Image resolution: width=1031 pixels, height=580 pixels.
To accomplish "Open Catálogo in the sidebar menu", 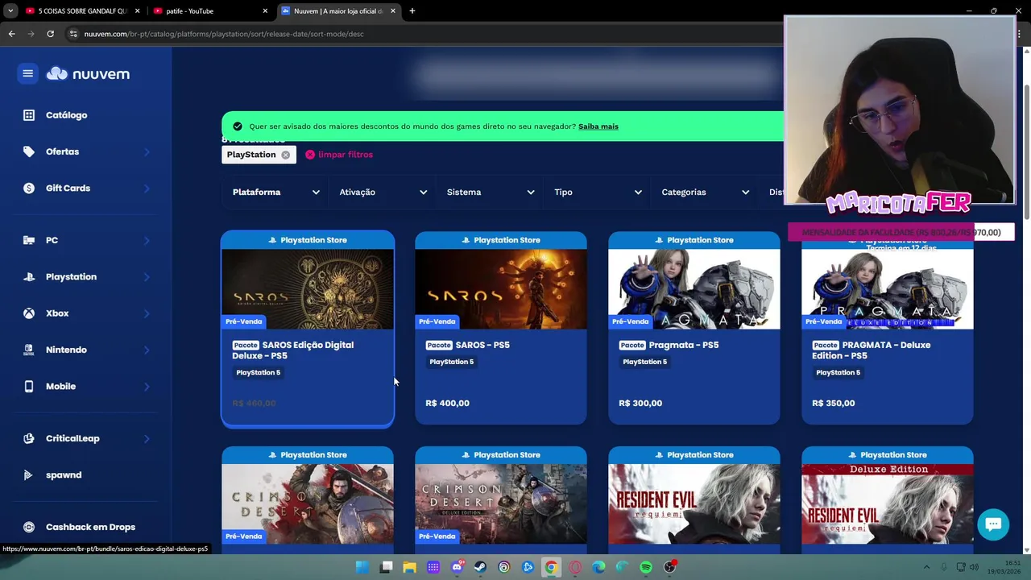I will [x=67, y=115].
